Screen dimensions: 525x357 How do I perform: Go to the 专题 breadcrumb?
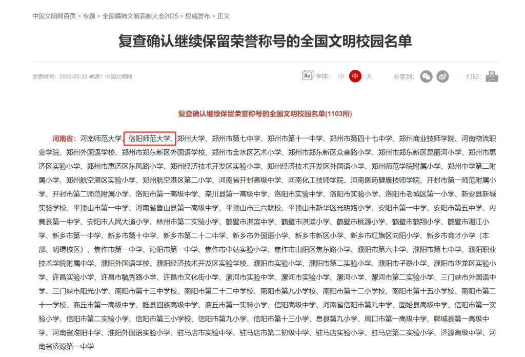[89, 16]
